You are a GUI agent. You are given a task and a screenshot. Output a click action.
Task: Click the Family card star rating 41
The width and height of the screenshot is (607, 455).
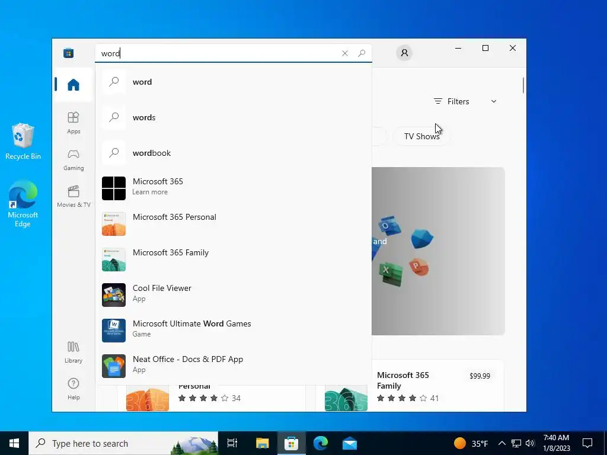click(408, 398)
